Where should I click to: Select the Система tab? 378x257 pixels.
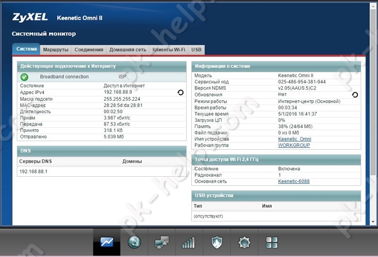tap(26, 49)
